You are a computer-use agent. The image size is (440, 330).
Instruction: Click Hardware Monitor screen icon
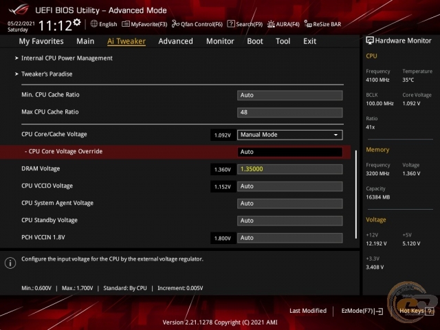[x=370, y=41]
